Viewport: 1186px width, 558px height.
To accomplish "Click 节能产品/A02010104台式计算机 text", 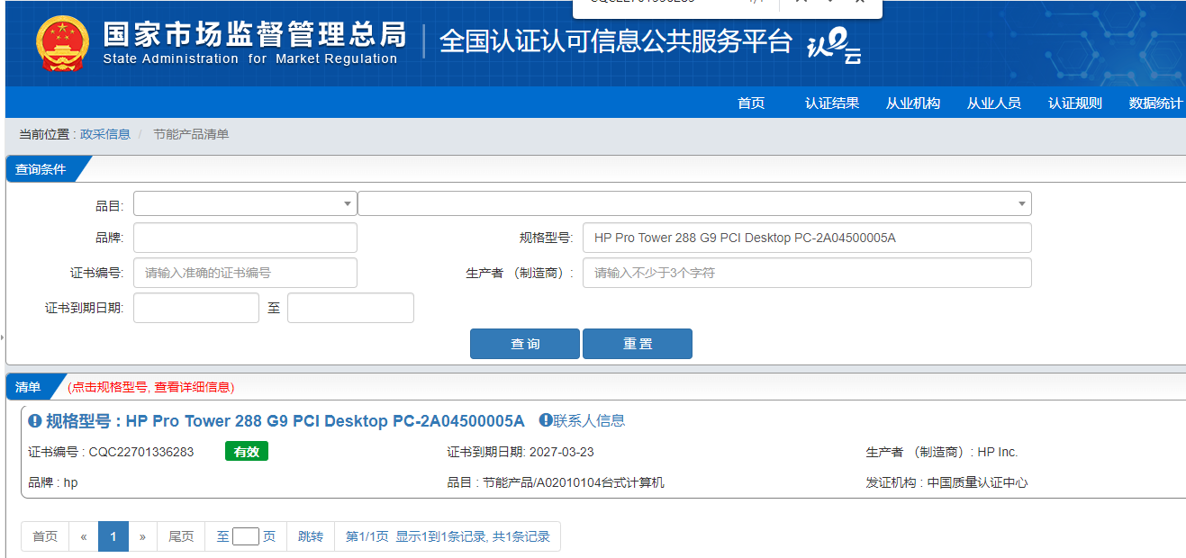I will point(574,482).
